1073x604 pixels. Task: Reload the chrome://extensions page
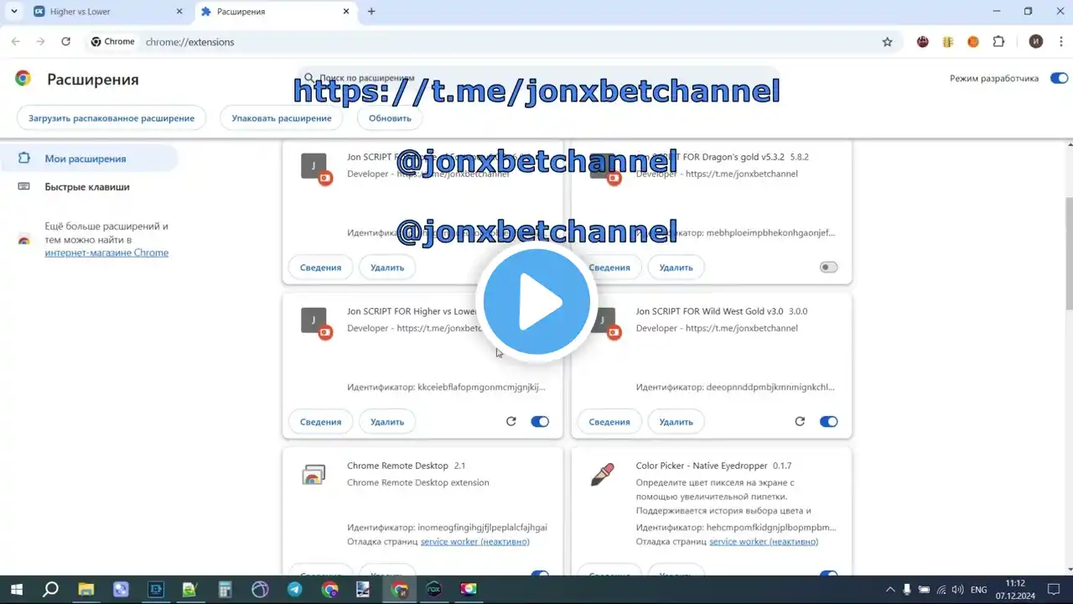point(65,41)
